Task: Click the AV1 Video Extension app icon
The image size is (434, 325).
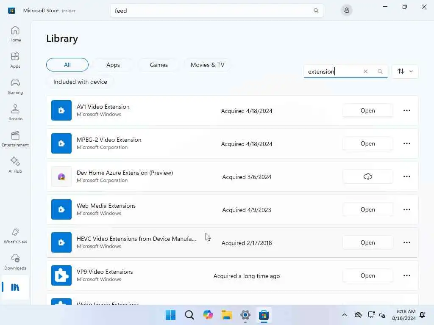Action: [61, 110]
